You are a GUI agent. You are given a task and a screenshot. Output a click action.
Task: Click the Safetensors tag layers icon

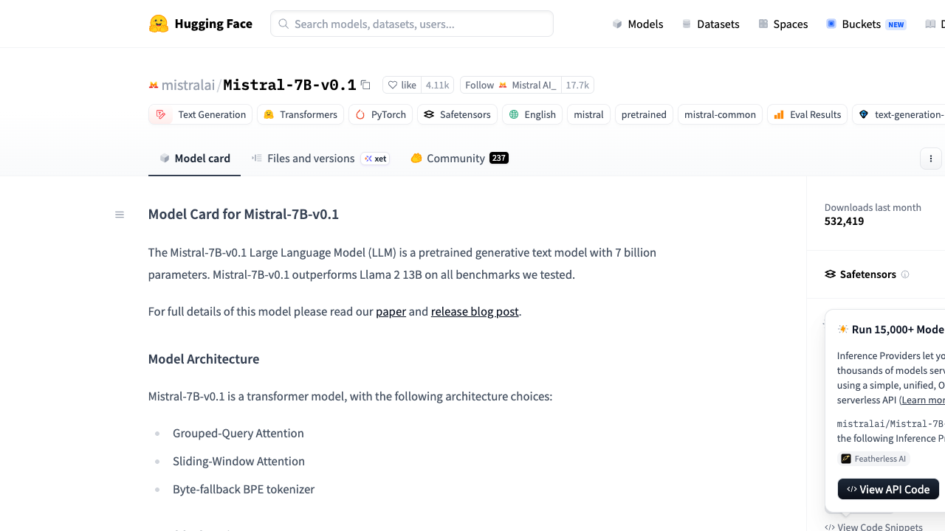click(429, 114)
